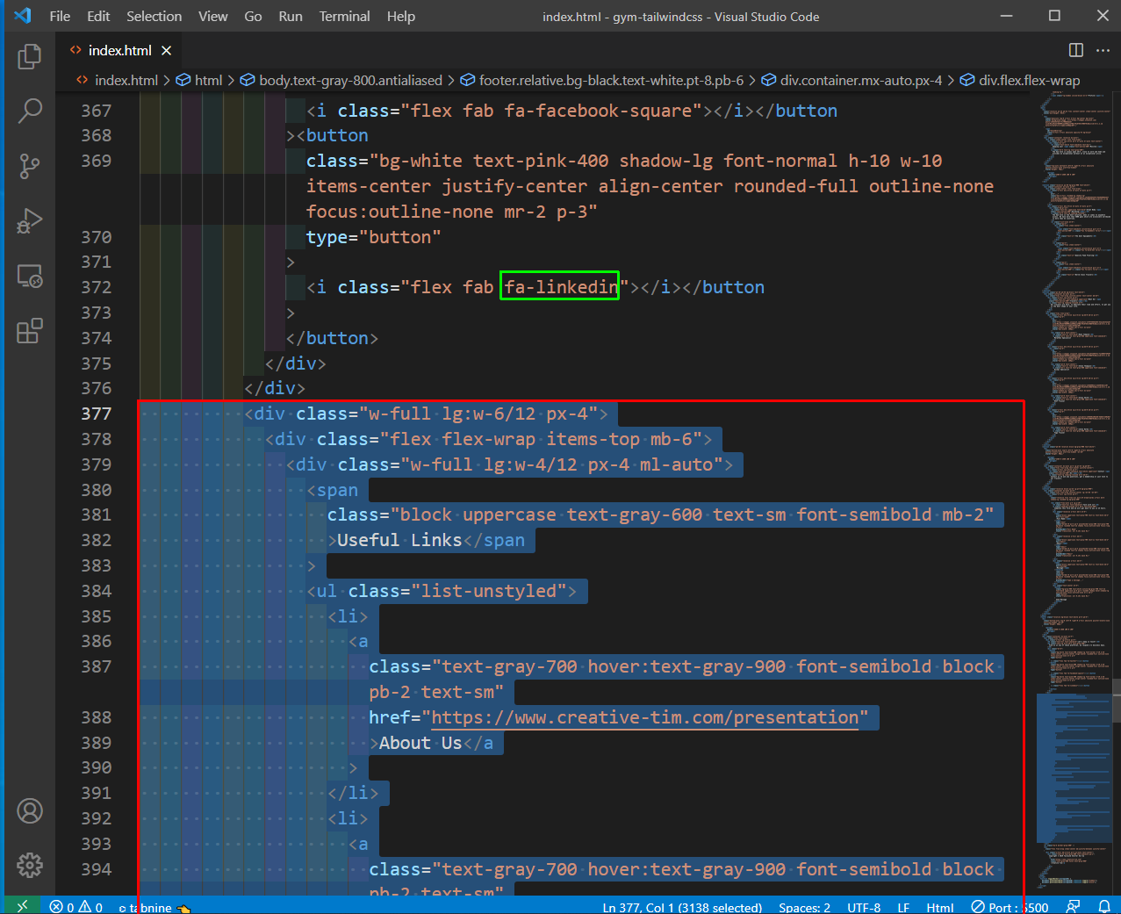The width and height of the screenshot is (1121, 914).
Task: Click line number 372 in gutter
Action: coord(97,287)
